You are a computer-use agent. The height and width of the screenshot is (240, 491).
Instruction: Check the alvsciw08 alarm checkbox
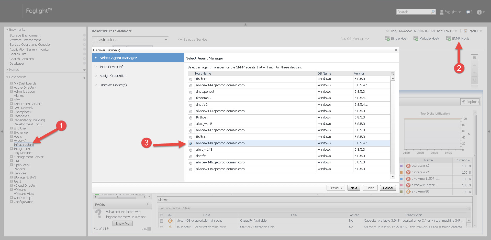coord(161,221)
